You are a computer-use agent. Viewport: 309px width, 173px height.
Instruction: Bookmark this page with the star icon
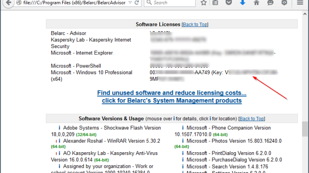204,3
